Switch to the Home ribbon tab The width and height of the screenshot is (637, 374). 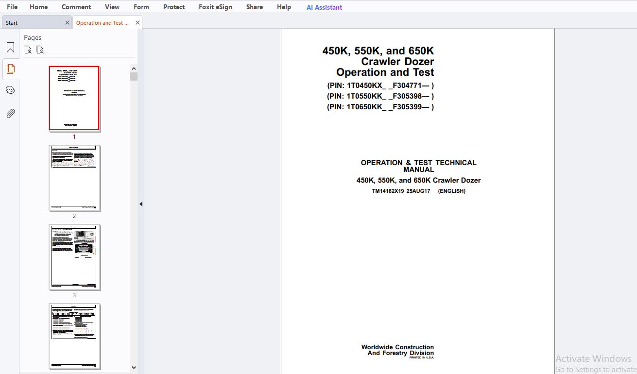[x=38, y=7]
